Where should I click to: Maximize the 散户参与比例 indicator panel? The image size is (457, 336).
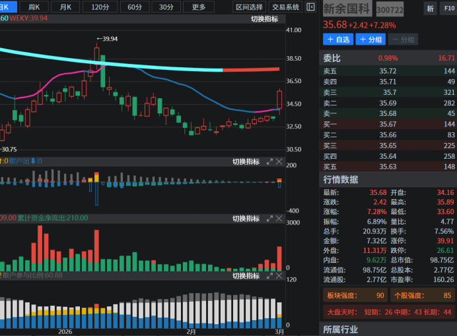click(x=269, y=275)
